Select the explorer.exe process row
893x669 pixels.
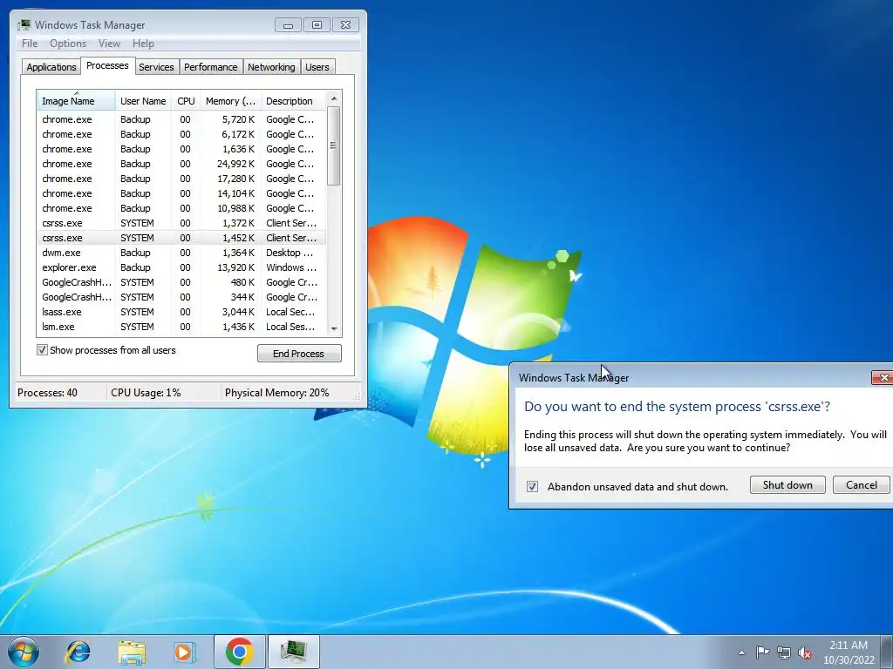pyautogui.click(x=181, y=267)
